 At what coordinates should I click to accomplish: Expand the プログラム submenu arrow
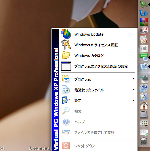[x=133, y=79]
